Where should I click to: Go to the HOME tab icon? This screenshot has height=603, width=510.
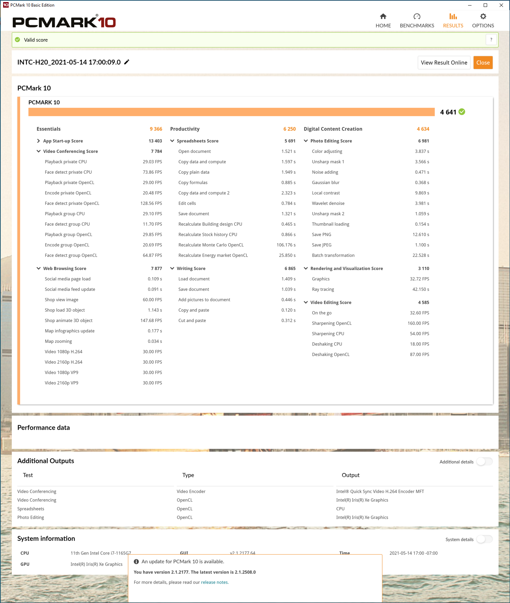click(383, 16)
